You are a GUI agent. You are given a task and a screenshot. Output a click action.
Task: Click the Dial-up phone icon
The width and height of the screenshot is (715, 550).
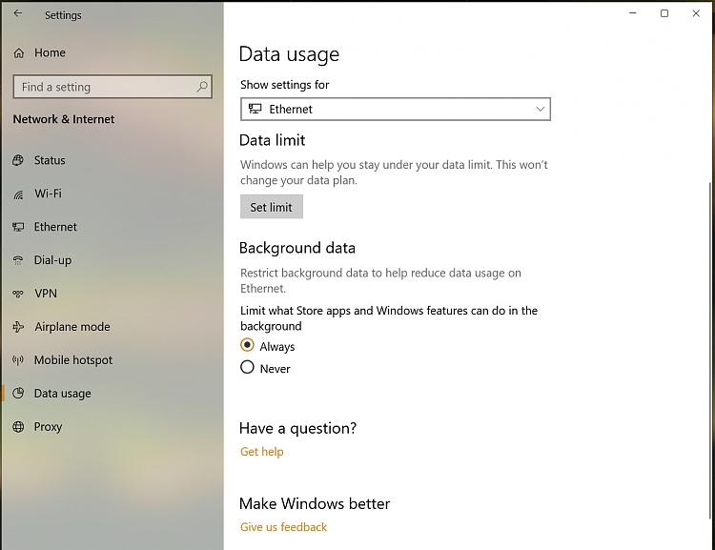(x=18, y=260)
